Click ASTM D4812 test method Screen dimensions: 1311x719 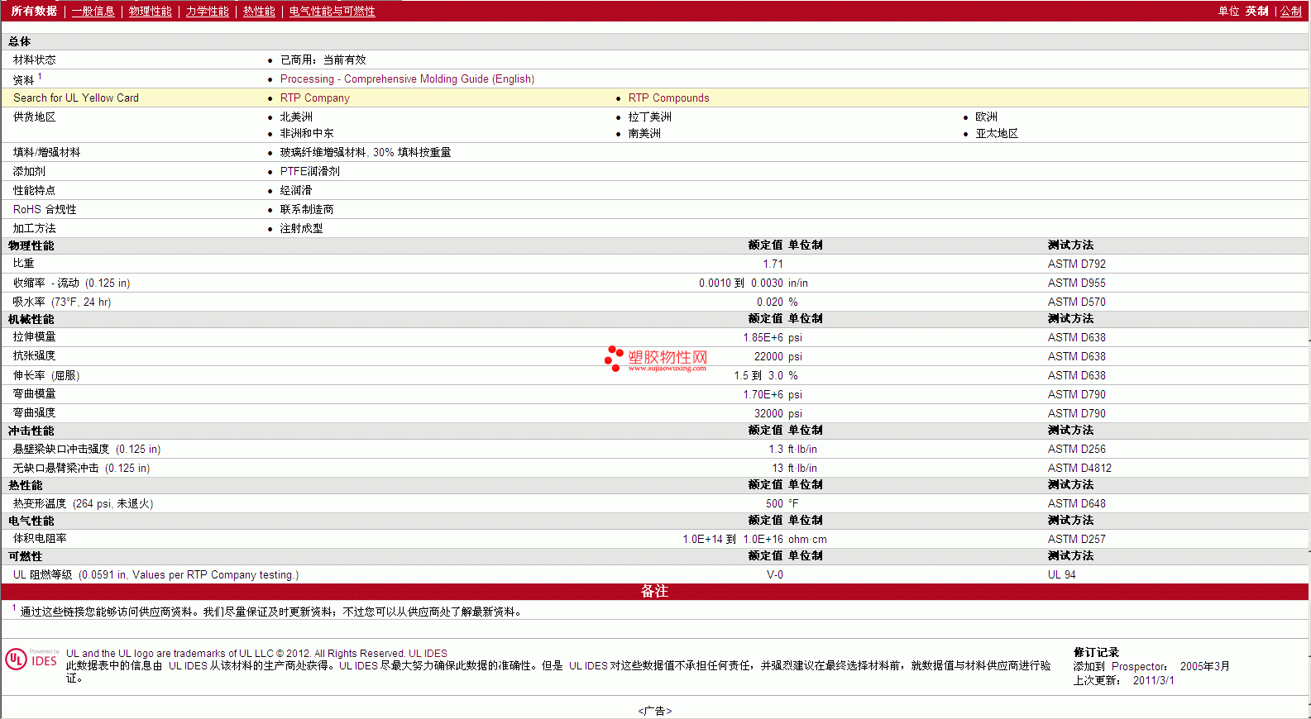pos(1079,468)
